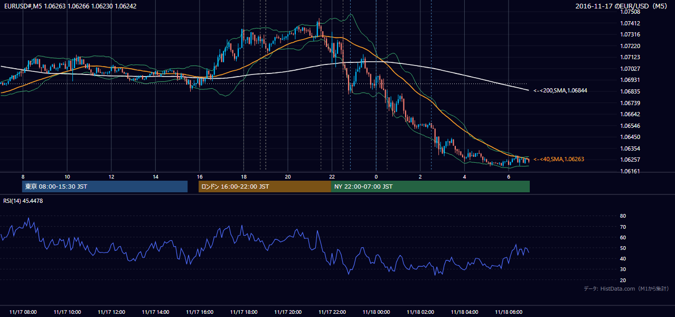Click the RSI 50 level label

pos(623,248)
